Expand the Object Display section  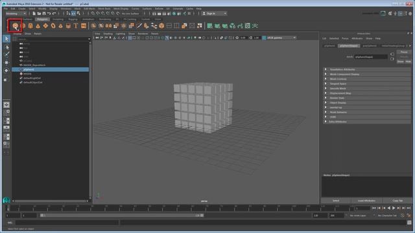click(368, 103)
